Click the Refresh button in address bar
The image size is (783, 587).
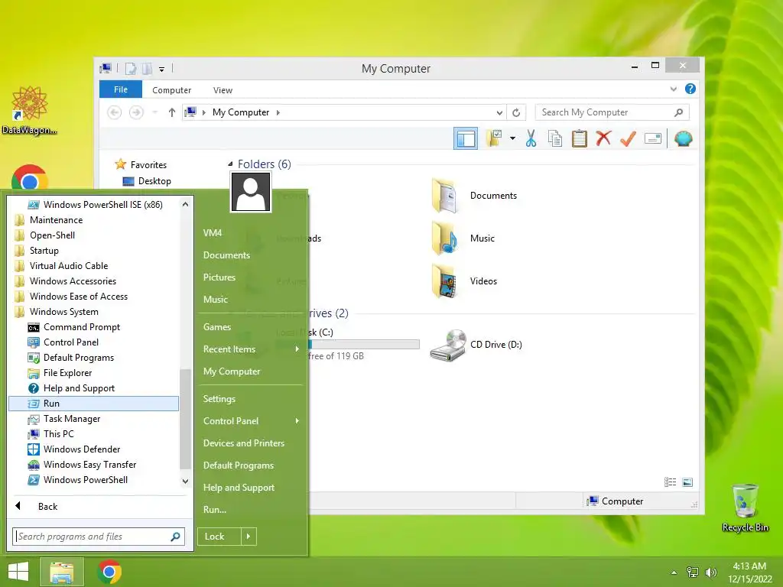[x=516, y=113]
